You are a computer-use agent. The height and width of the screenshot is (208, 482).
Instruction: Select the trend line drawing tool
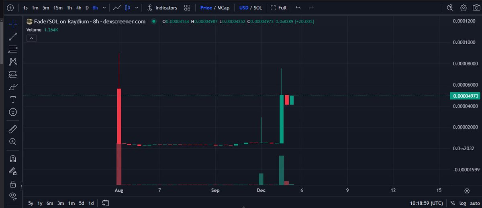(x=12, y=36)
